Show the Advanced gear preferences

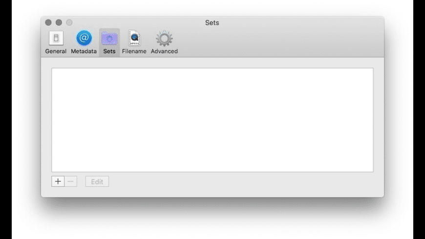(x=164, y=42)
